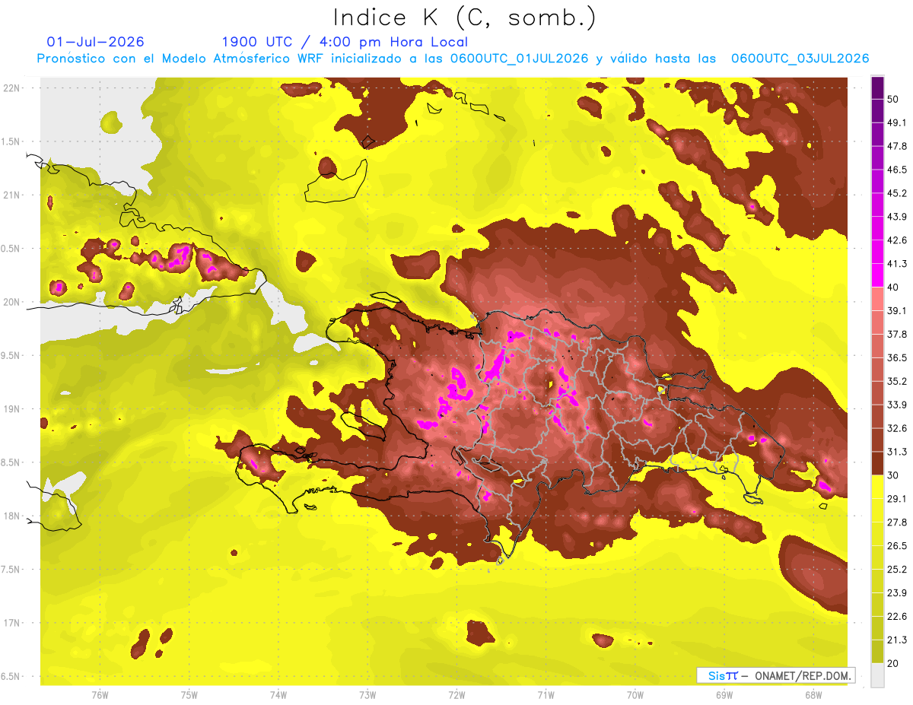Click colorbar value '36.5'

pyautogui.click(x=896, y=357)
